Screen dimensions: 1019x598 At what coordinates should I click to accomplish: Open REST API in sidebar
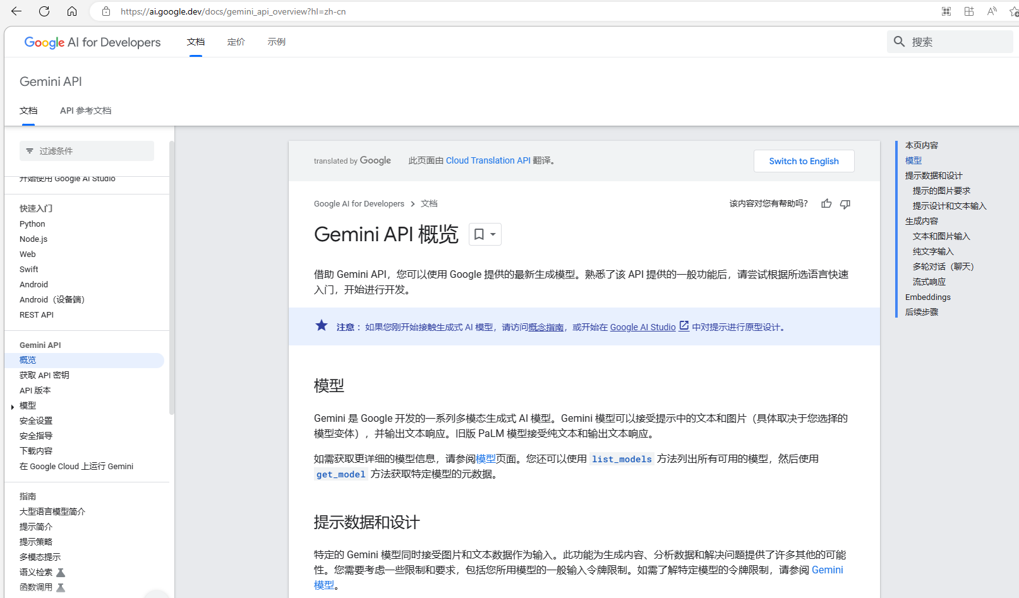37,314
